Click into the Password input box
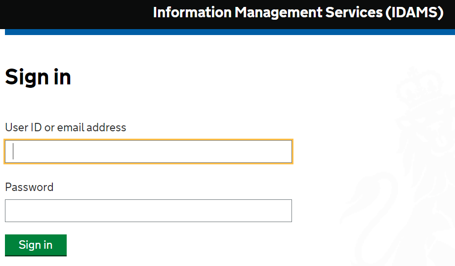Viewport: 455px width, 266px height. pyautogui.click(x=148, y=211)
